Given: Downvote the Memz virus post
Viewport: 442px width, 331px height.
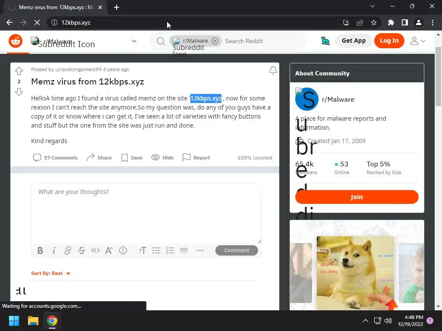Looking at the screenshot, I should pos(19,92).
